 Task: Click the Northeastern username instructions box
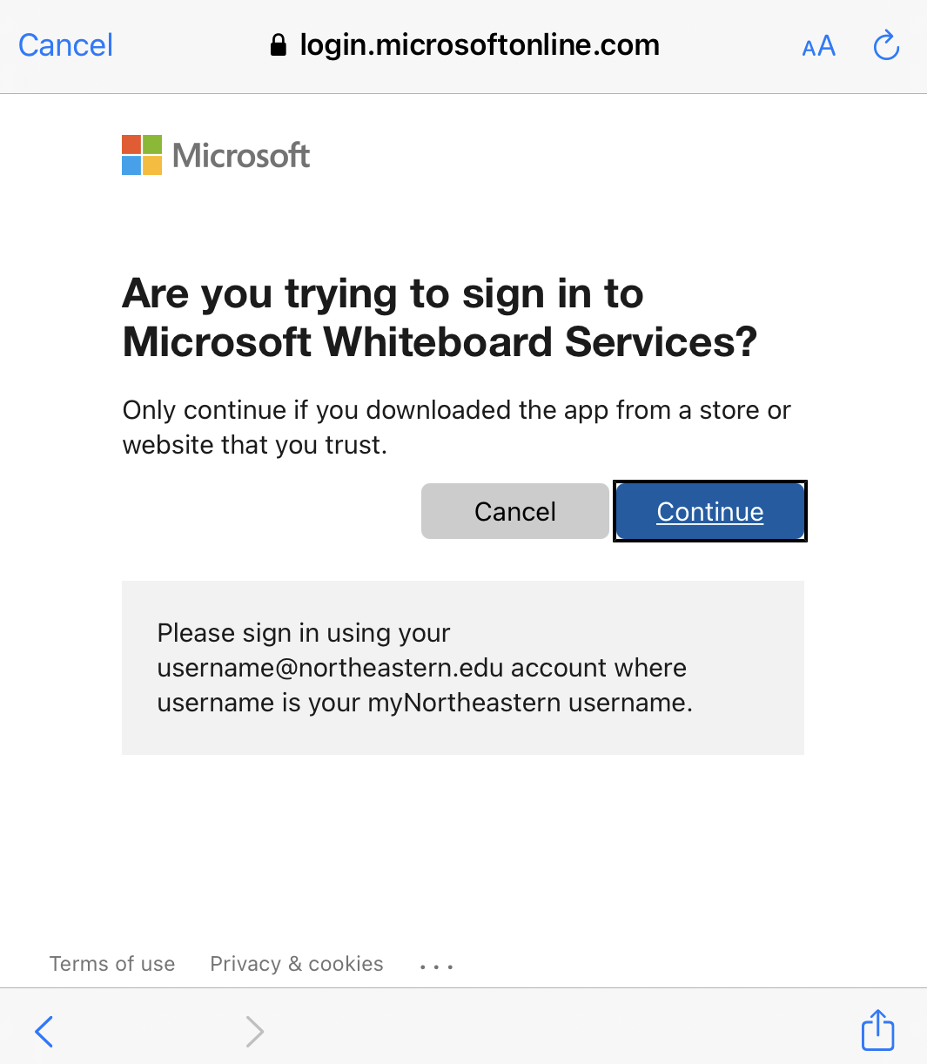point(463,668)
